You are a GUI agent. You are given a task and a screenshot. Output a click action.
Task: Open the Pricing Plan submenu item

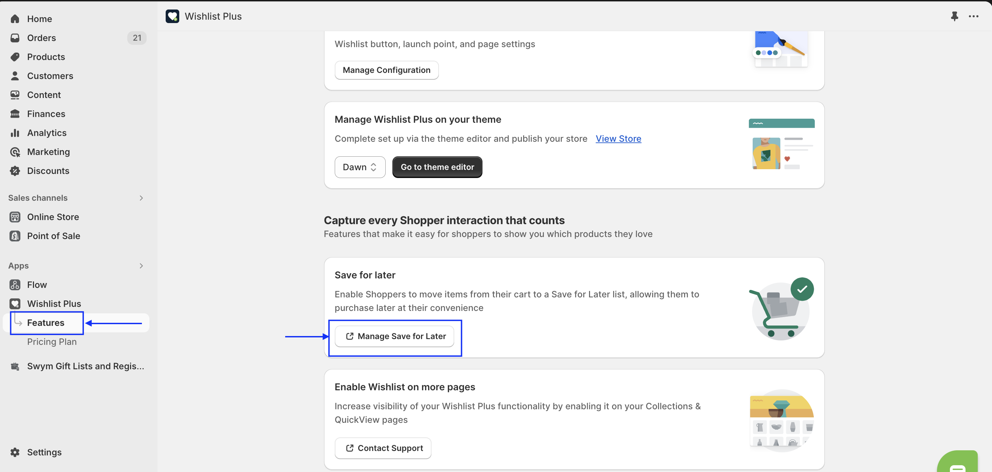pyautogui.click(x=52, y=341)
